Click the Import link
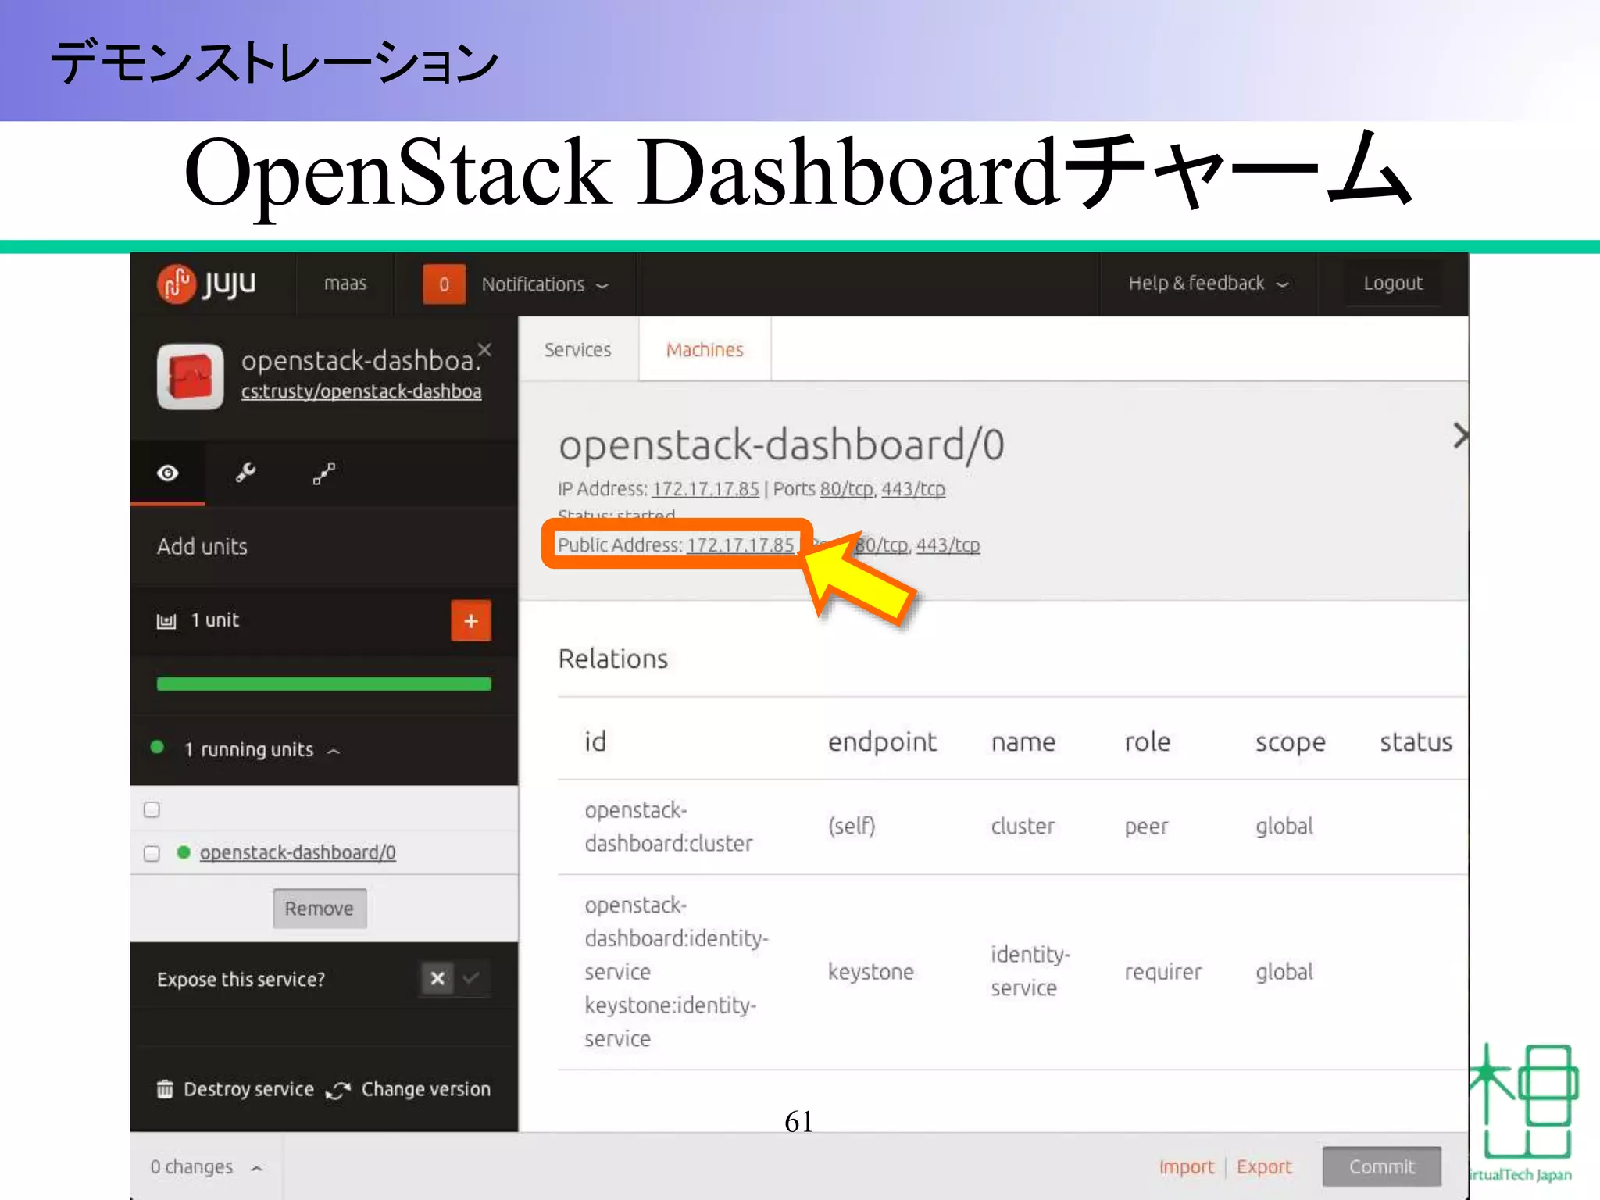Screen dimensions: 1600x1200 tap(1186, 1166)
